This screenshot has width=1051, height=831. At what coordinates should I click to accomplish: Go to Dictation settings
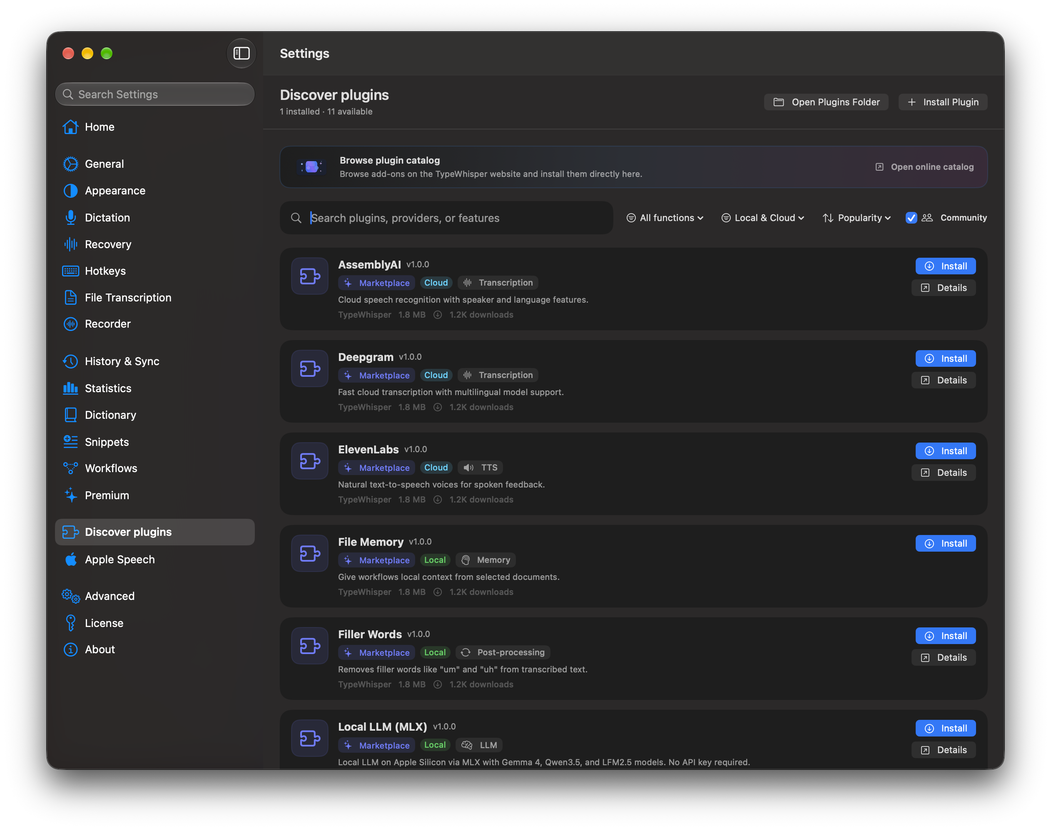tap(155, 217)
